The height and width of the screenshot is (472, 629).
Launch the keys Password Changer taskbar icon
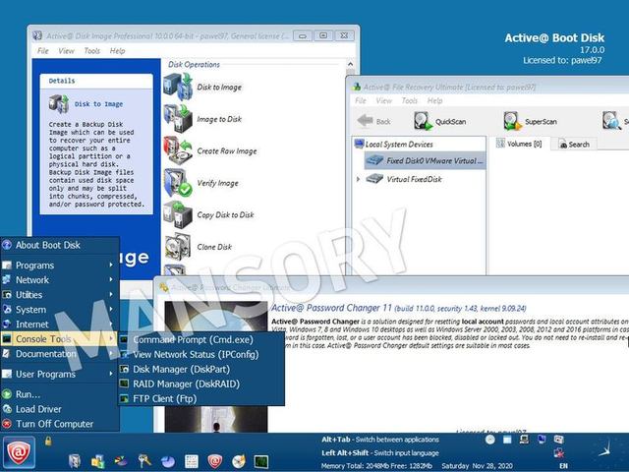tap(144, 461)
